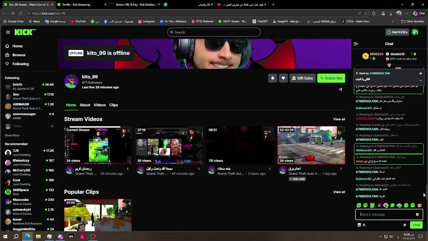Screen dimensions: 428x241
Task: Click the Subscribe button
Action: click(x=331, y=78)
